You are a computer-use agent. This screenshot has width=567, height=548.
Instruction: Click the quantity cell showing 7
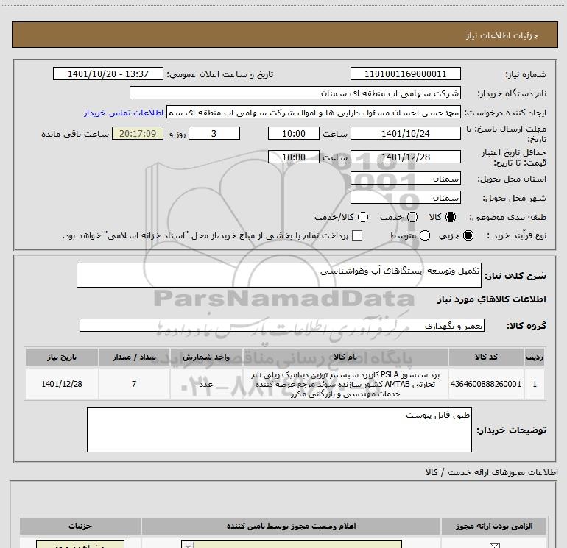point(134,384)
